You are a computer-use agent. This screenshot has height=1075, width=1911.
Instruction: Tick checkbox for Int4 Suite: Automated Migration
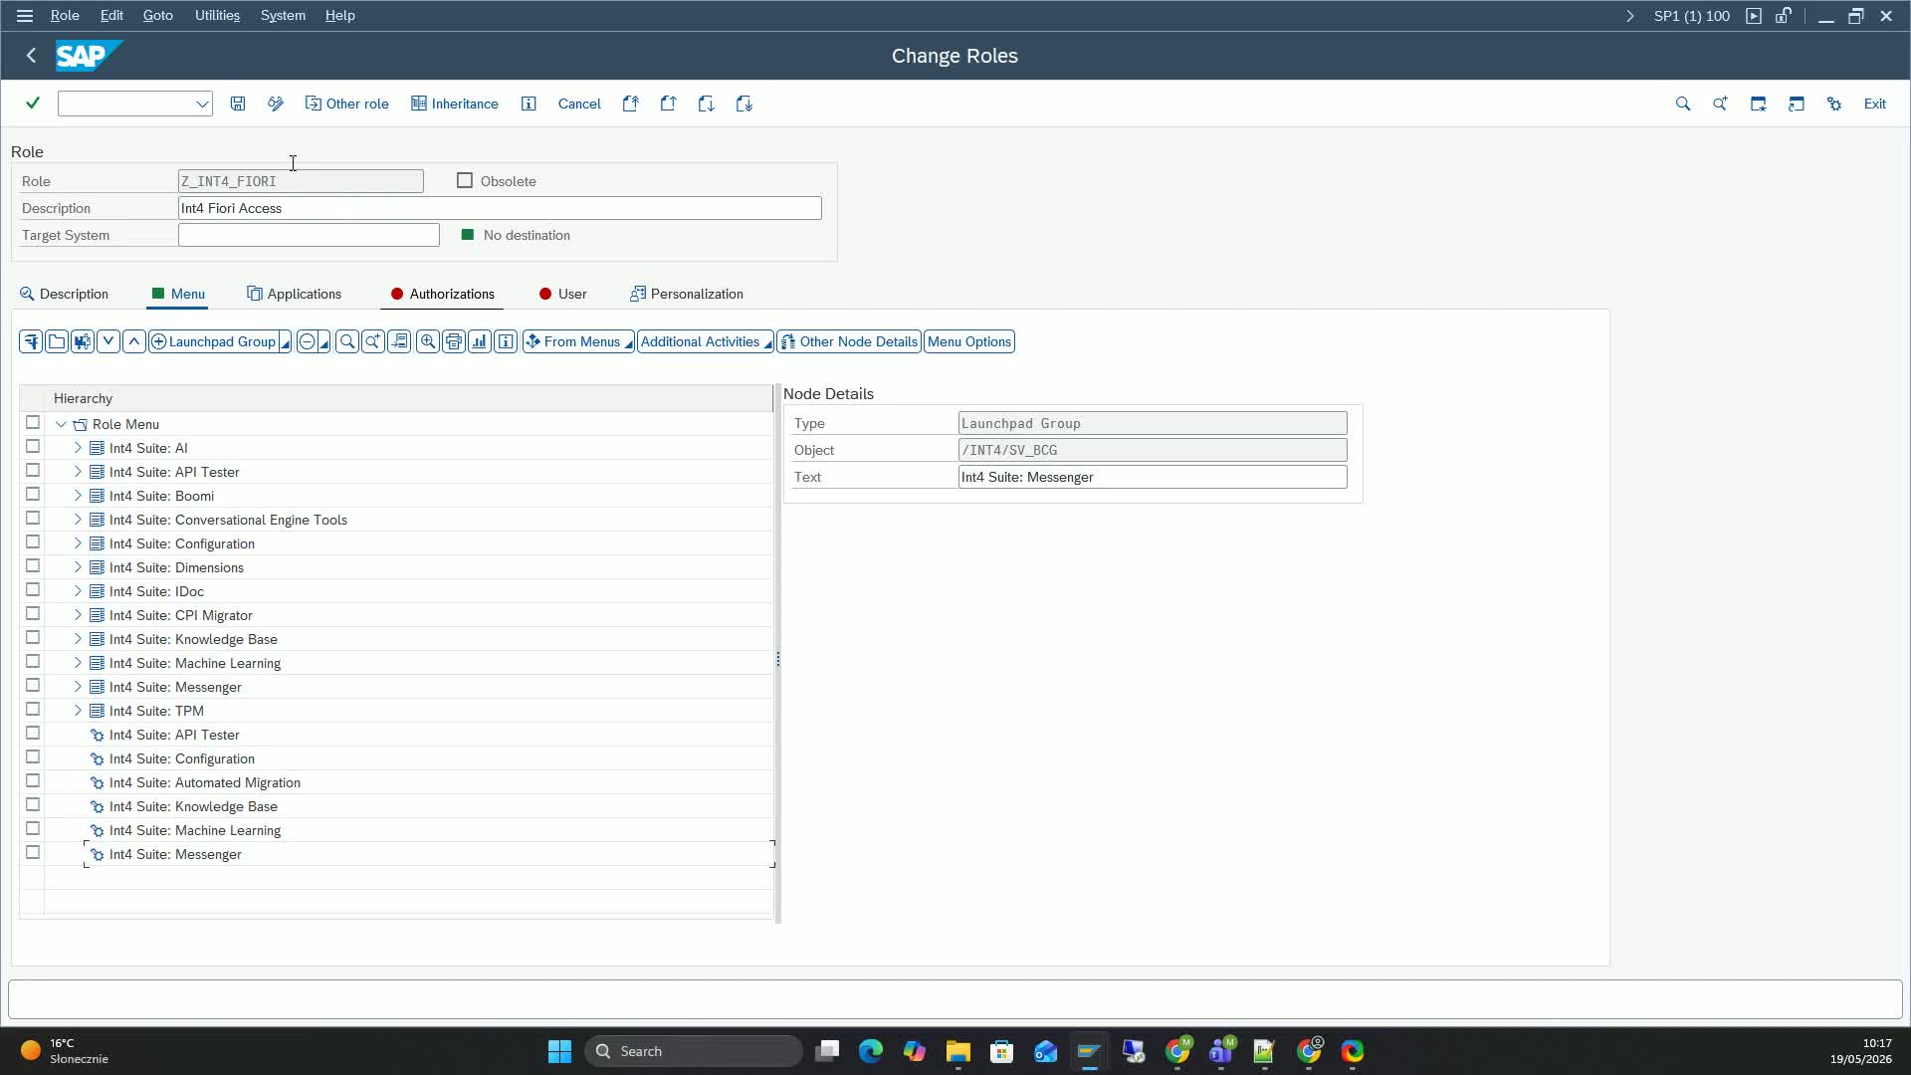[33, 781]
